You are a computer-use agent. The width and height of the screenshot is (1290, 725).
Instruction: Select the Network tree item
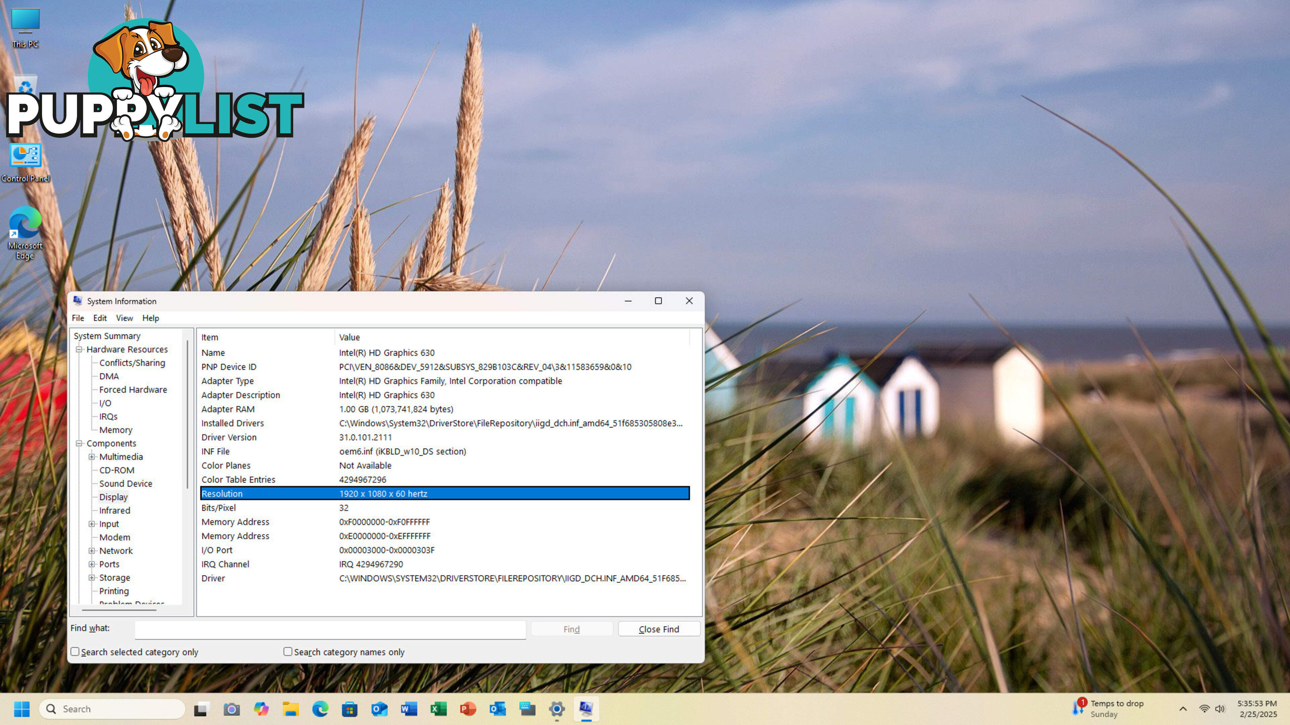(115, 550)
